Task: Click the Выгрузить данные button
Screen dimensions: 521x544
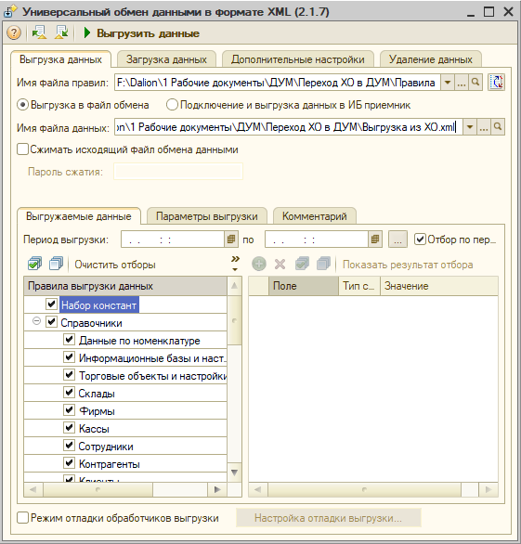Action: (x=141, y=33)
